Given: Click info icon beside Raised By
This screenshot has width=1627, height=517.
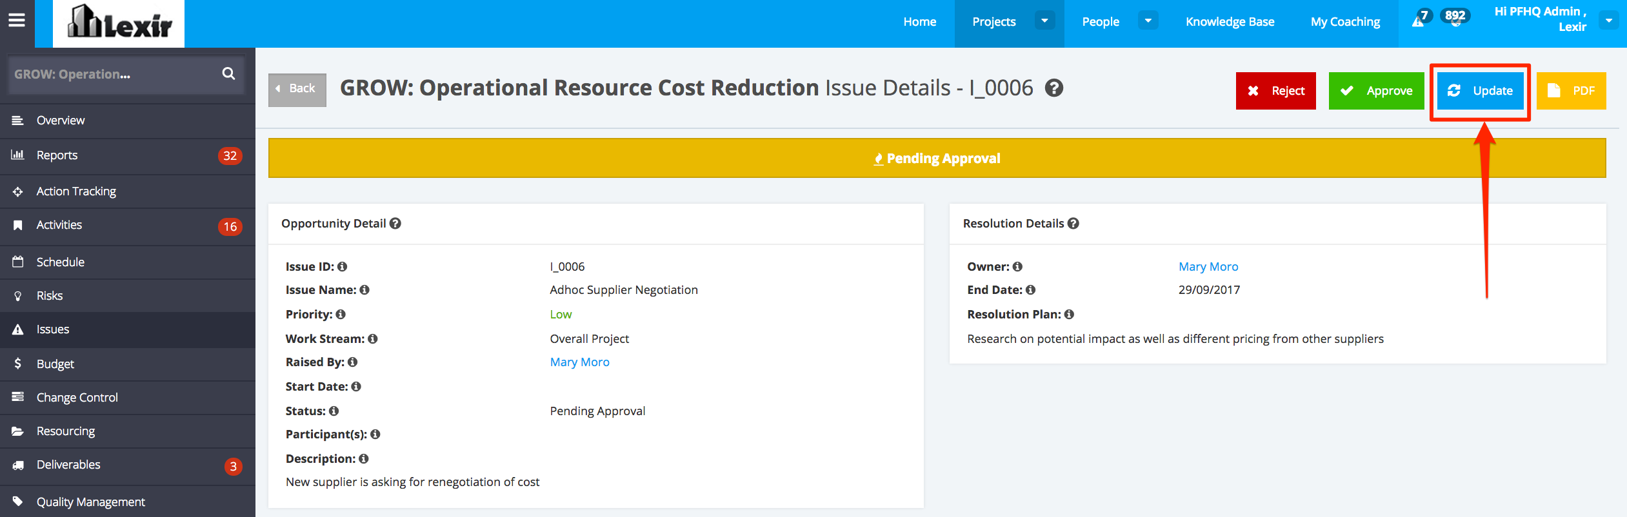Looking at the screenshot, I should coord(352,362).
